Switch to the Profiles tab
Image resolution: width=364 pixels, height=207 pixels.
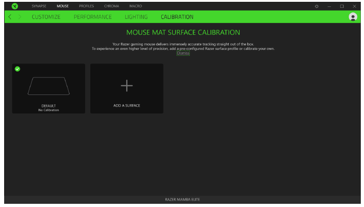(x=86, y=6)
